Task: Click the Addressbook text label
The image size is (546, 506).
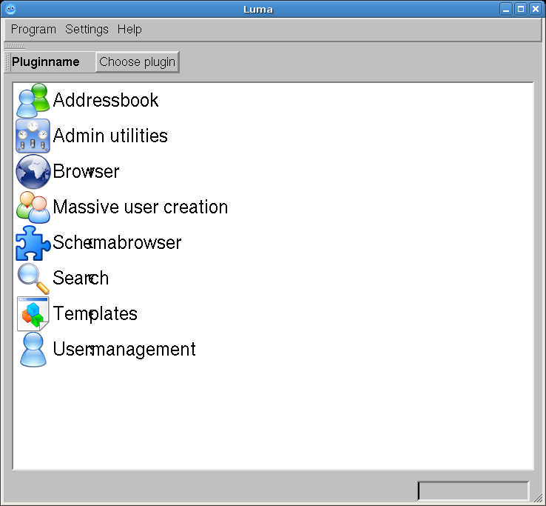Action: [106, 100]
